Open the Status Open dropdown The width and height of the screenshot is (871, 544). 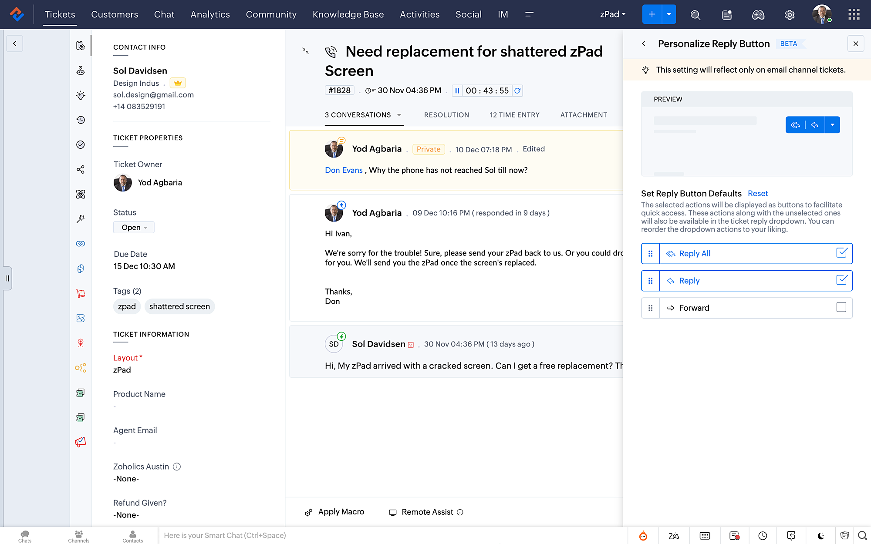(134, 227)
